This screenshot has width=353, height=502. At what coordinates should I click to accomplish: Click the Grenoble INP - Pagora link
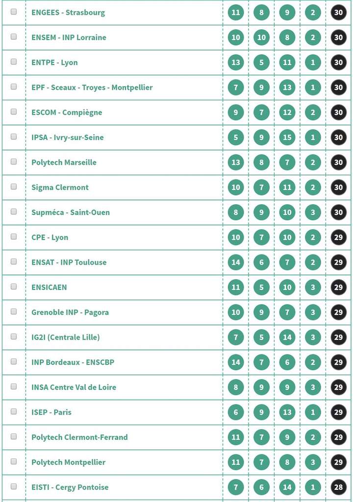point(70,312)
